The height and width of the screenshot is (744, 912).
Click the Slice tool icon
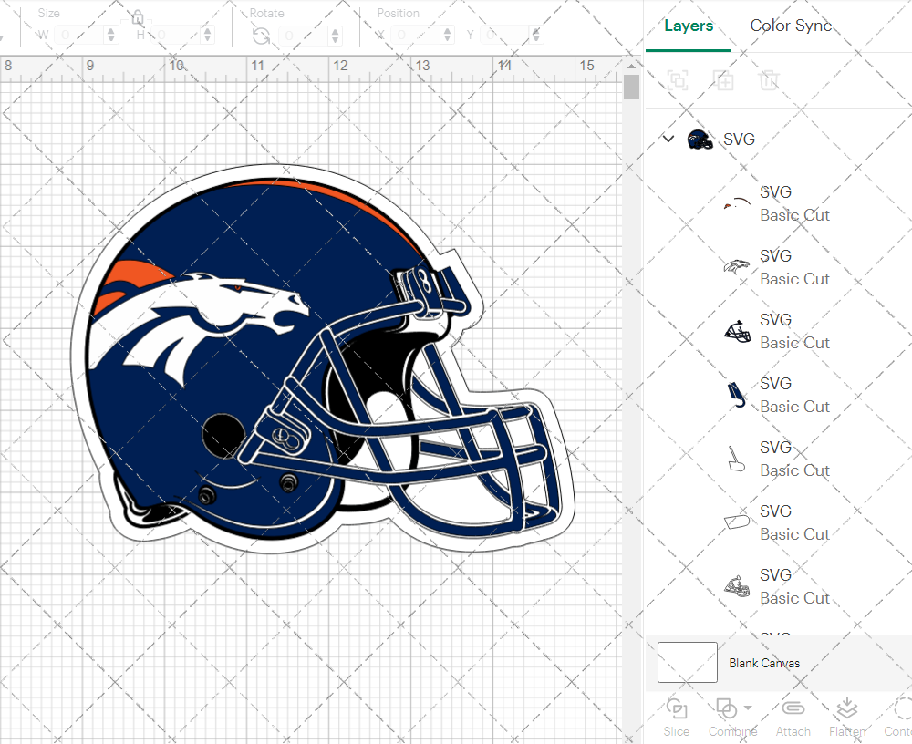click(x=677, y=708)
